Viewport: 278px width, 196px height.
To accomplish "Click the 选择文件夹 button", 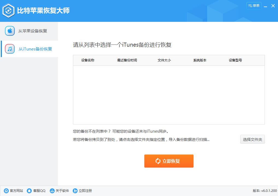I will click(252, 139).
